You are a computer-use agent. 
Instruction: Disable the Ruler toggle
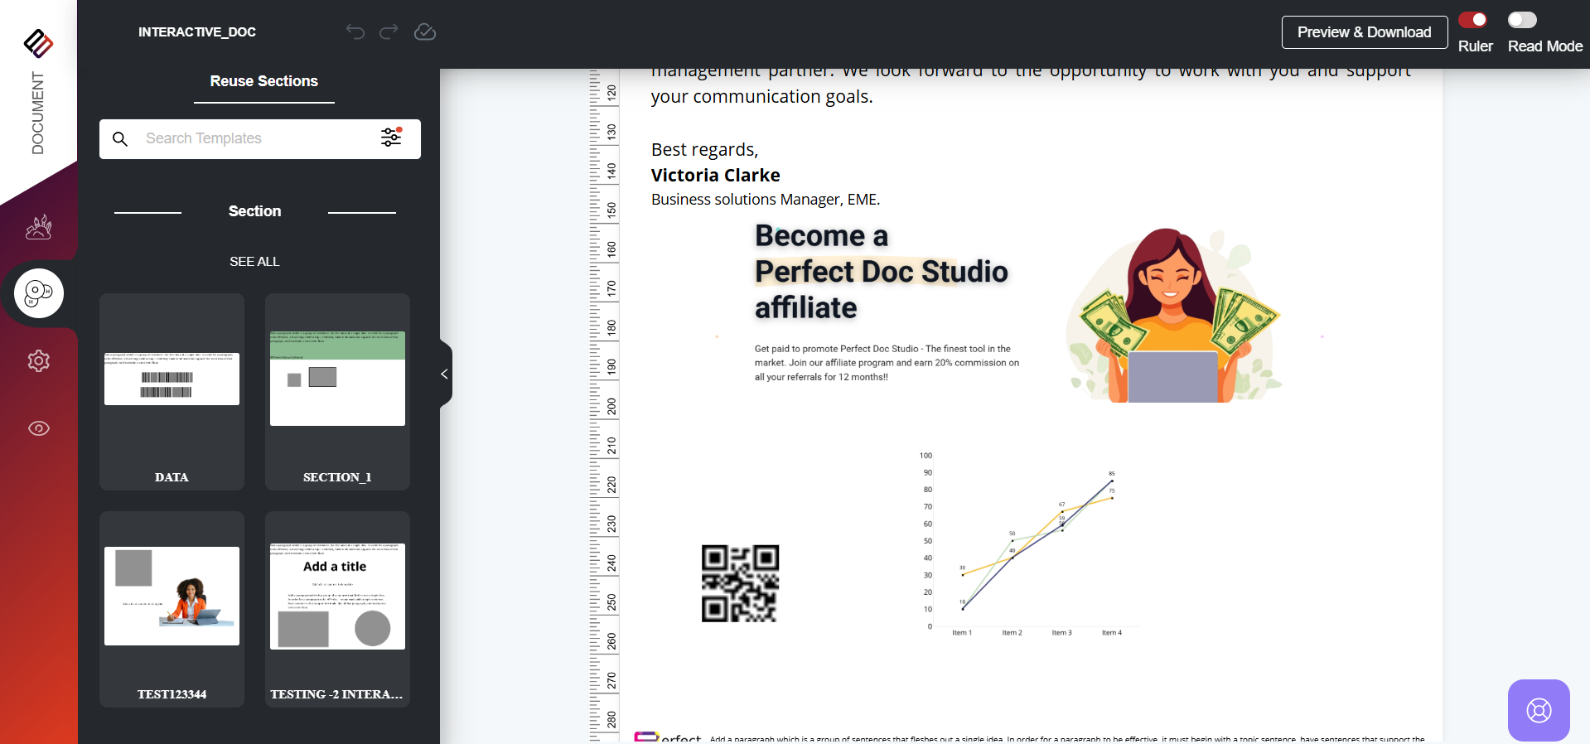pos(1473,20)
